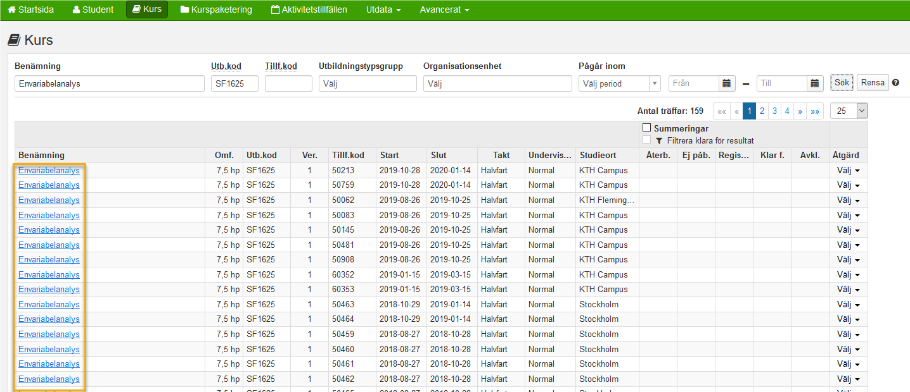Click the help question mark icon
The height and width of the screenshot is (392, 910).
[895, 83]
